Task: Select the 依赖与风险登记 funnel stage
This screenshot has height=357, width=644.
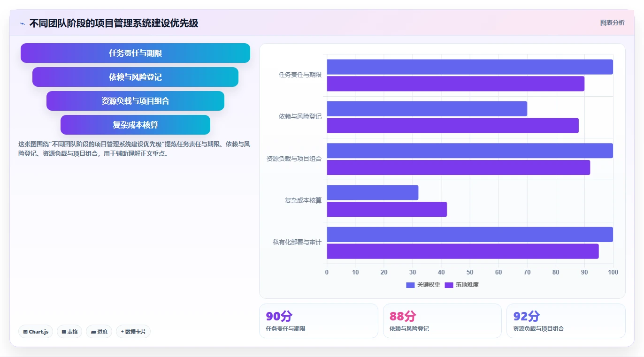Action: tap(135, 77)
